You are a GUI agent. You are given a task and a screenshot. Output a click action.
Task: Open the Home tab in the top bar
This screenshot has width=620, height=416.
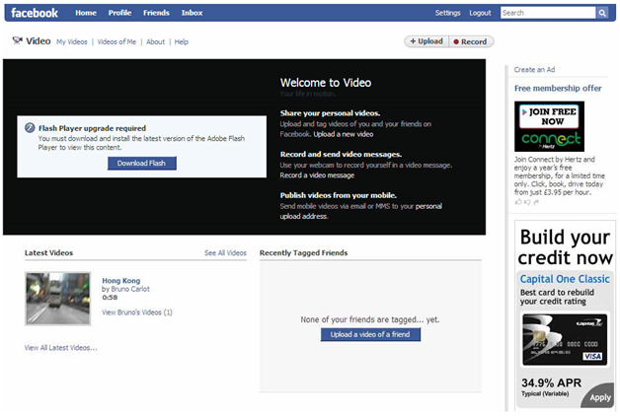(x=86, y=13)
